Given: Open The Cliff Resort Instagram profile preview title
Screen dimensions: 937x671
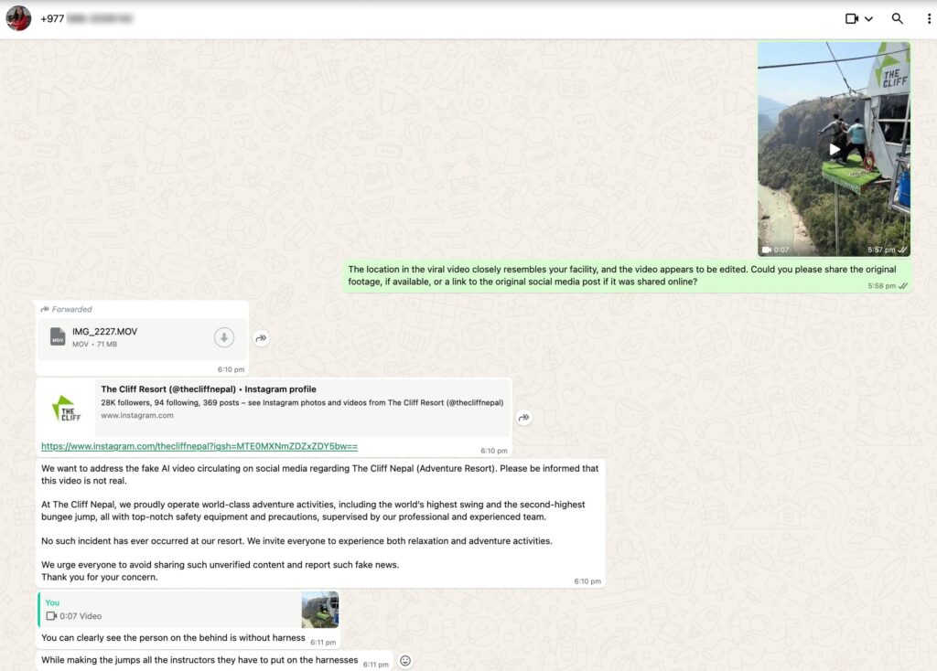Looking at the screenshot, I should tap(209, 389).
